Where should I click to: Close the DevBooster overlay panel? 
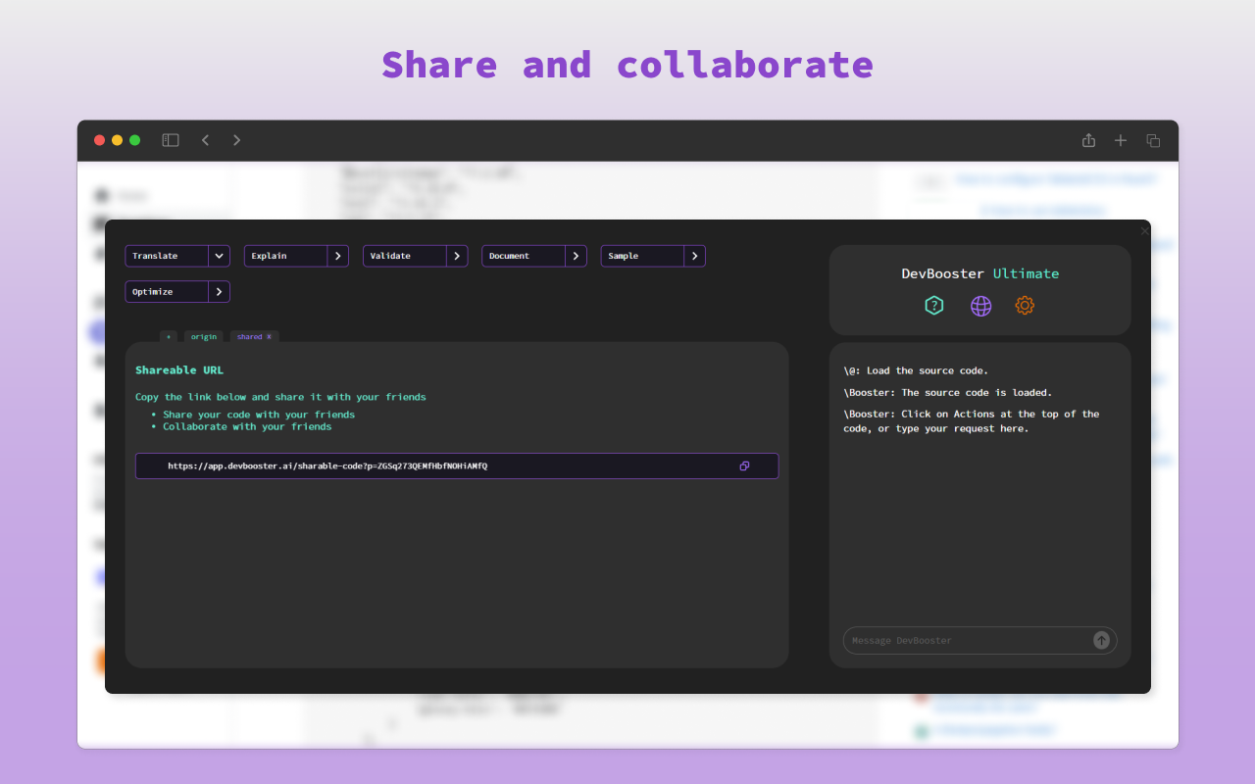click(1144, 231)
